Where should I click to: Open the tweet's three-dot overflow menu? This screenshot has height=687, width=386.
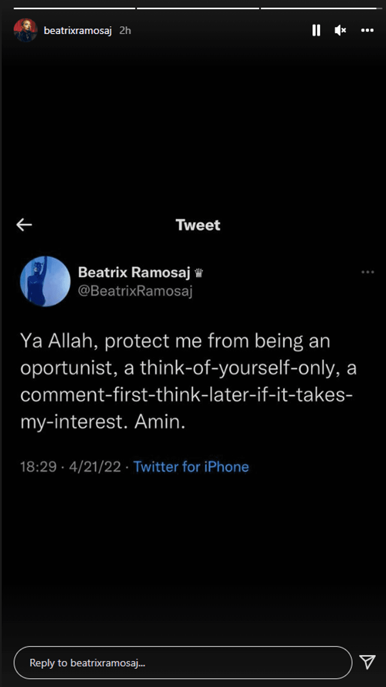[367, 272]
